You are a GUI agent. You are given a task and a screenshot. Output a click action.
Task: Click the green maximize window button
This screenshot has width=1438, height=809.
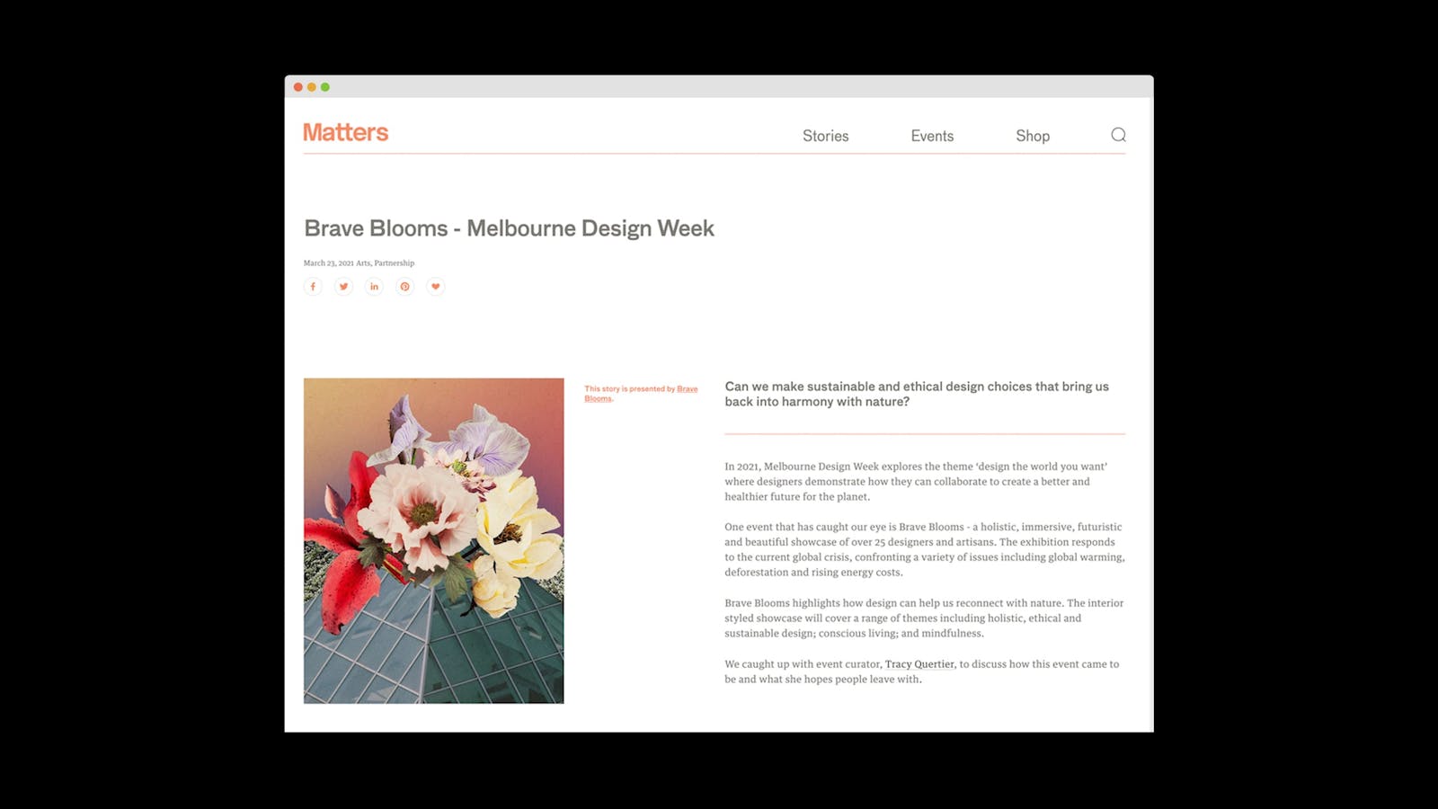pyautogui.click(x=325, y=87)
